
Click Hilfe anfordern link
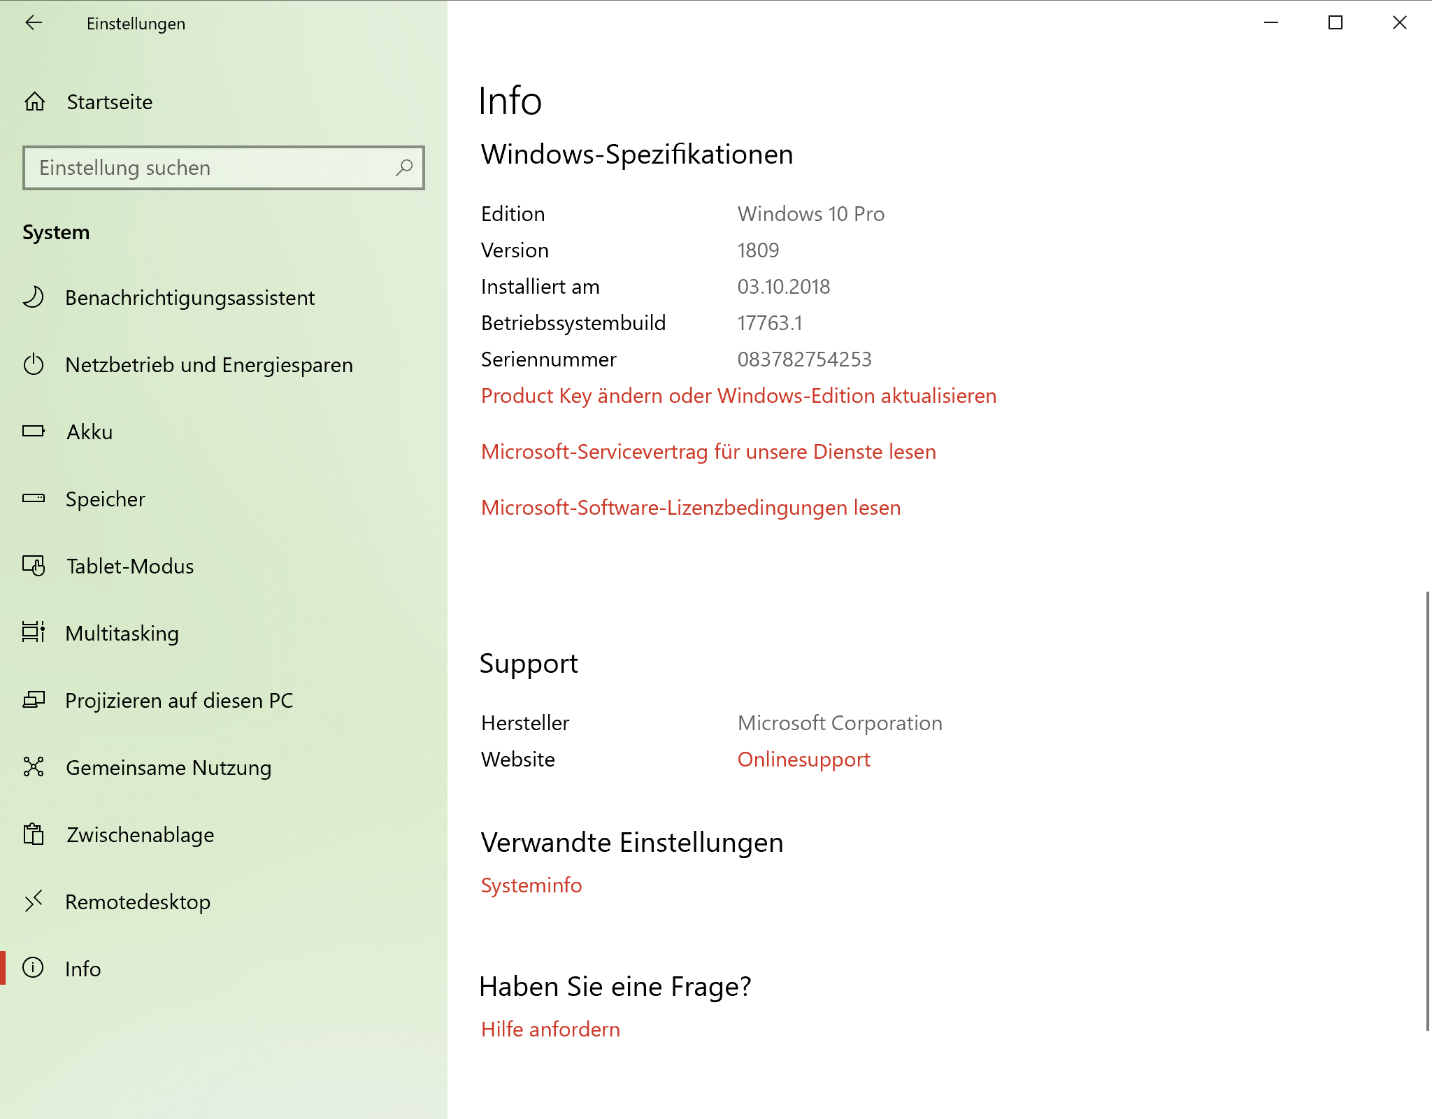point(550,1029)
